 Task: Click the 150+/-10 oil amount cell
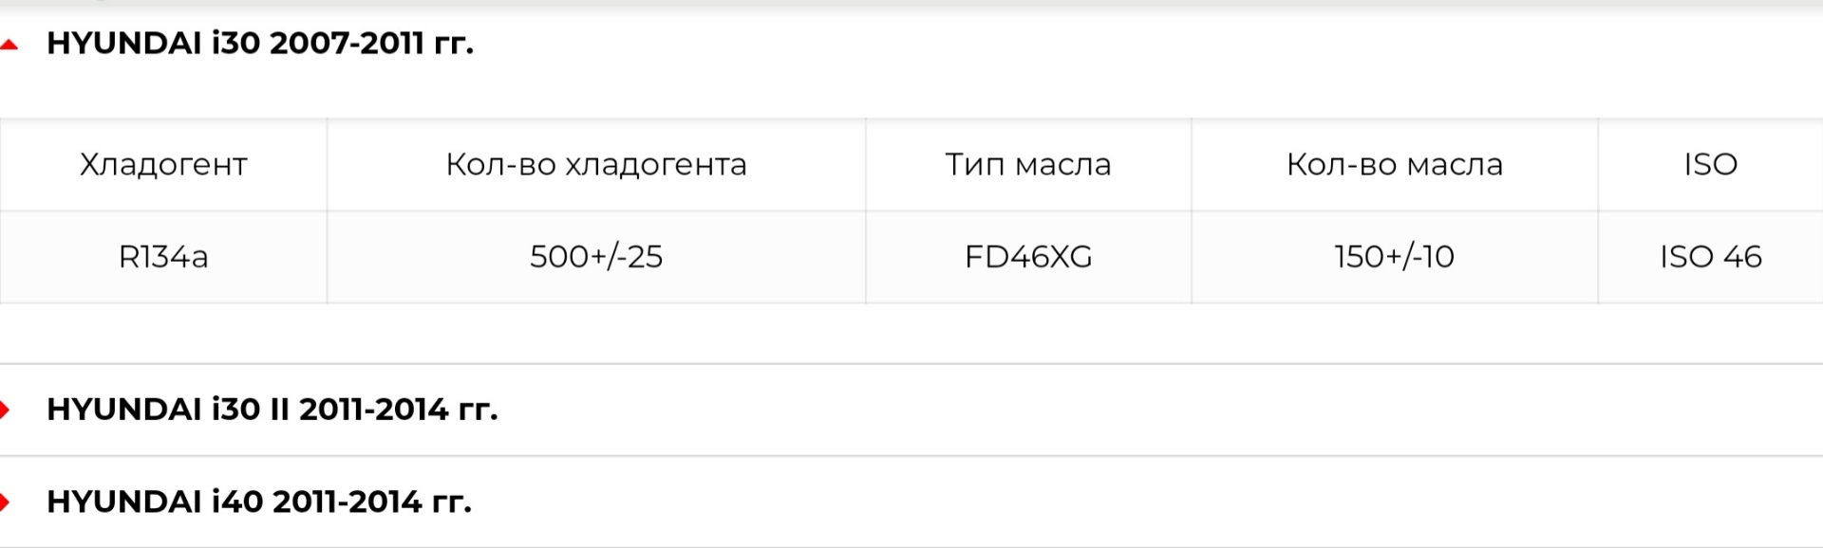tap(1394, 257)
